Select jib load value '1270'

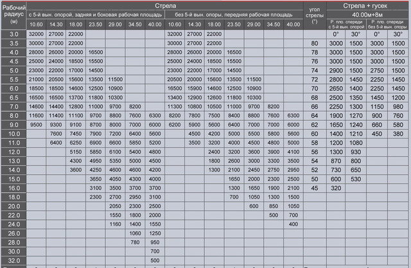(x=356, y=116)
